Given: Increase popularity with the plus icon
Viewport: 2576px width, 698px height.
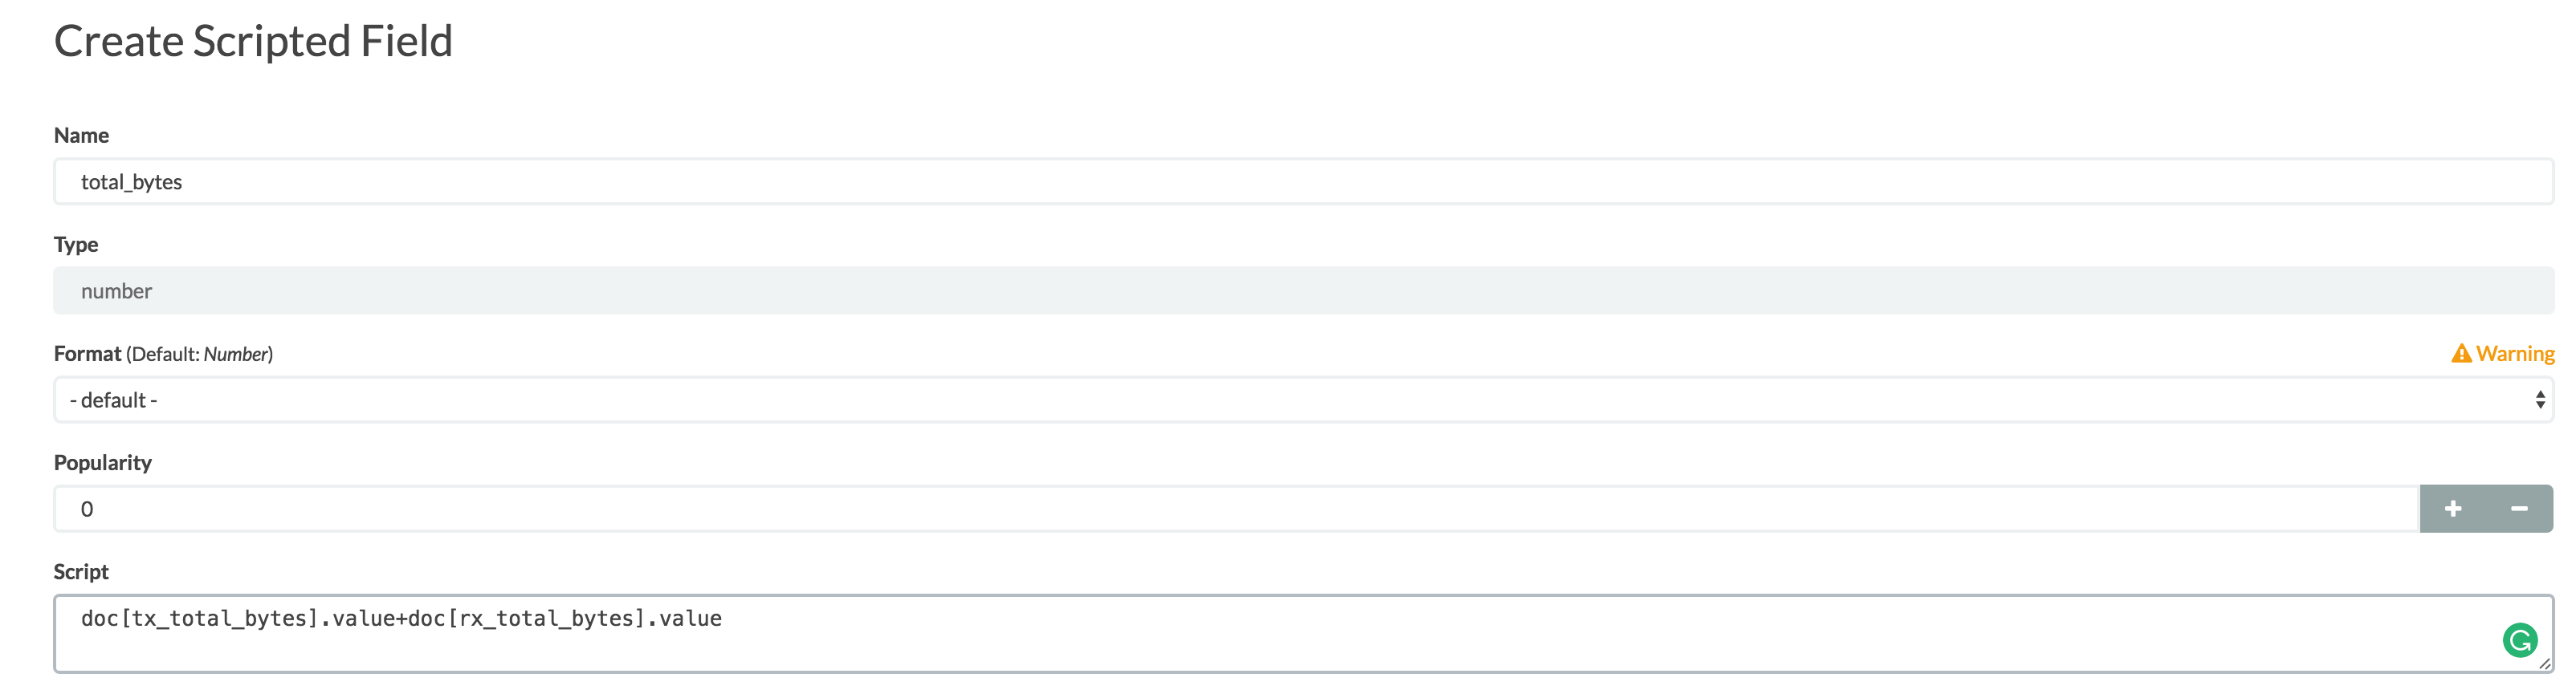Looking at the screenshot, I should [x=2453, y=509].
